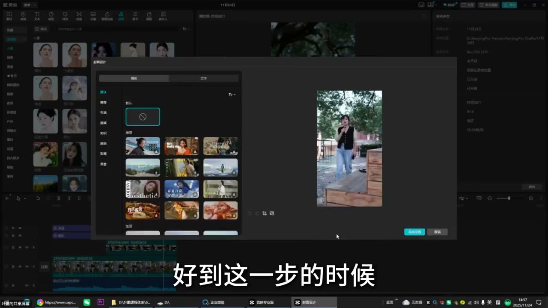
Task: Select 知识 category in cover template list
Action: 103,133
